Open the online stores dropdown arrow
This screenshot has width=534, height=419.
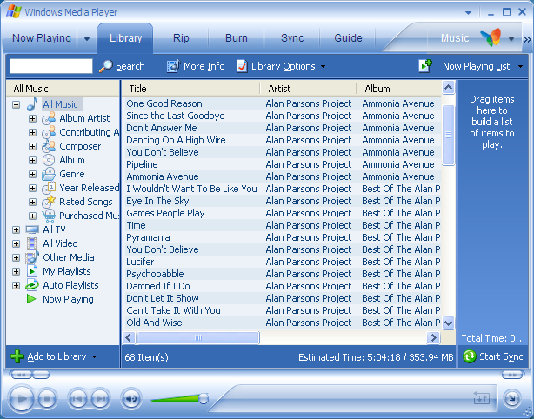511,39
